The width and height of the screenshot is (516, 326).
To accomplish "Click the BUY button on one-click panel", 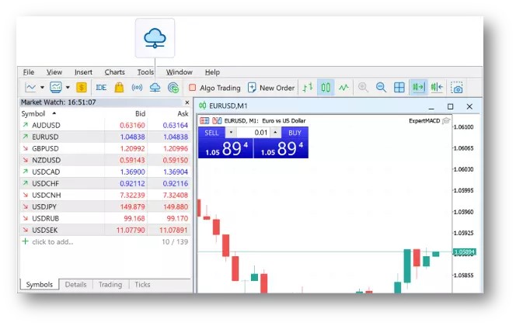I will tap(295, 133).
